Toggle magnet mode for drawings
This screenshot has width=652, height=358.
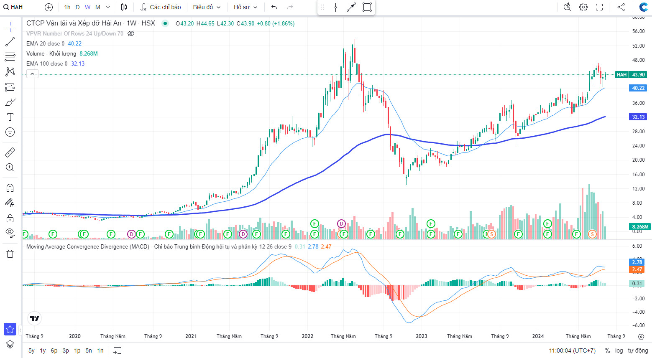pyautogui.click(x=10, y=188)
